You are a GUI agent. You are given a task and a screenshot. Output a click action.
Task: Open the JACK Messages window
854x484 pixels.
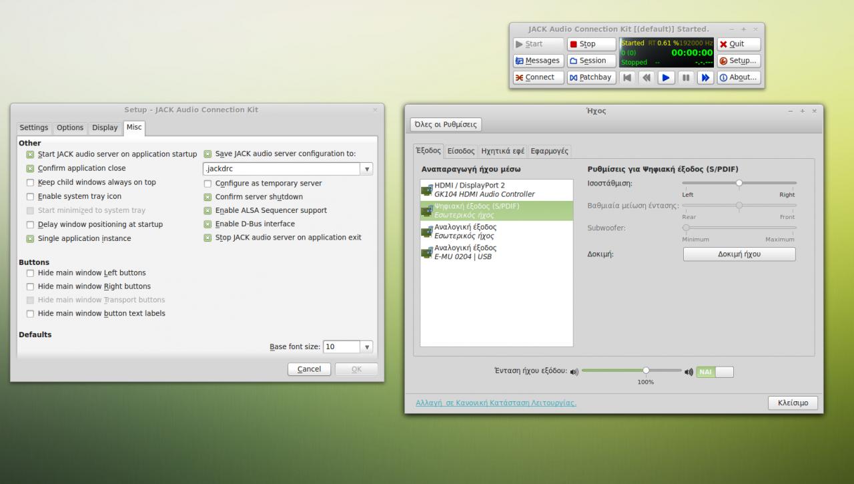coord(538,61)
